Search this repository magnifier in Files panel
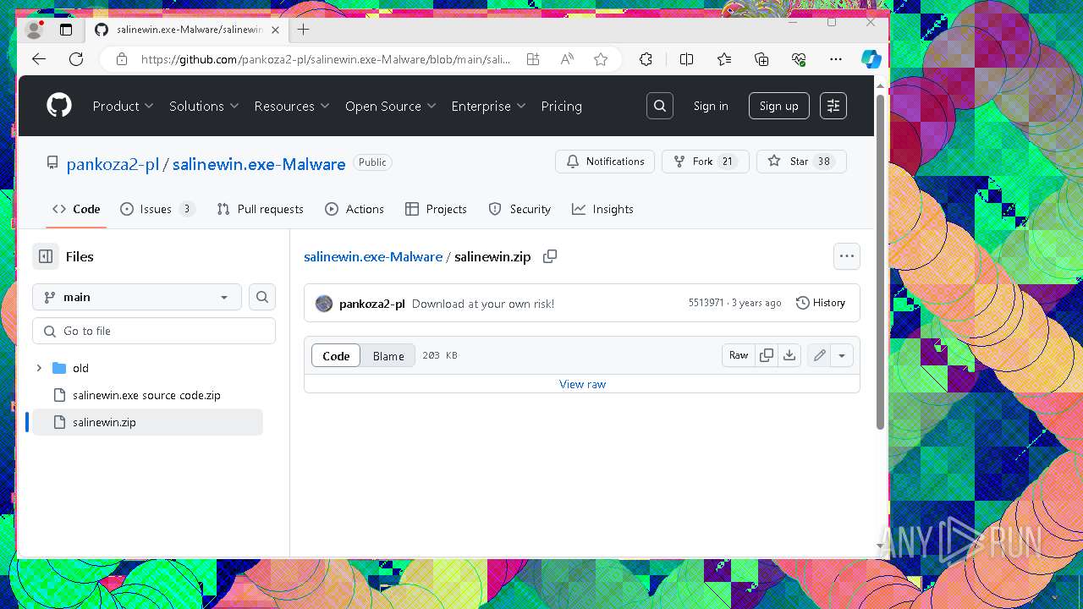Image resolution: width=1083 pixels, height=609 pixels. tap(262, 297)
